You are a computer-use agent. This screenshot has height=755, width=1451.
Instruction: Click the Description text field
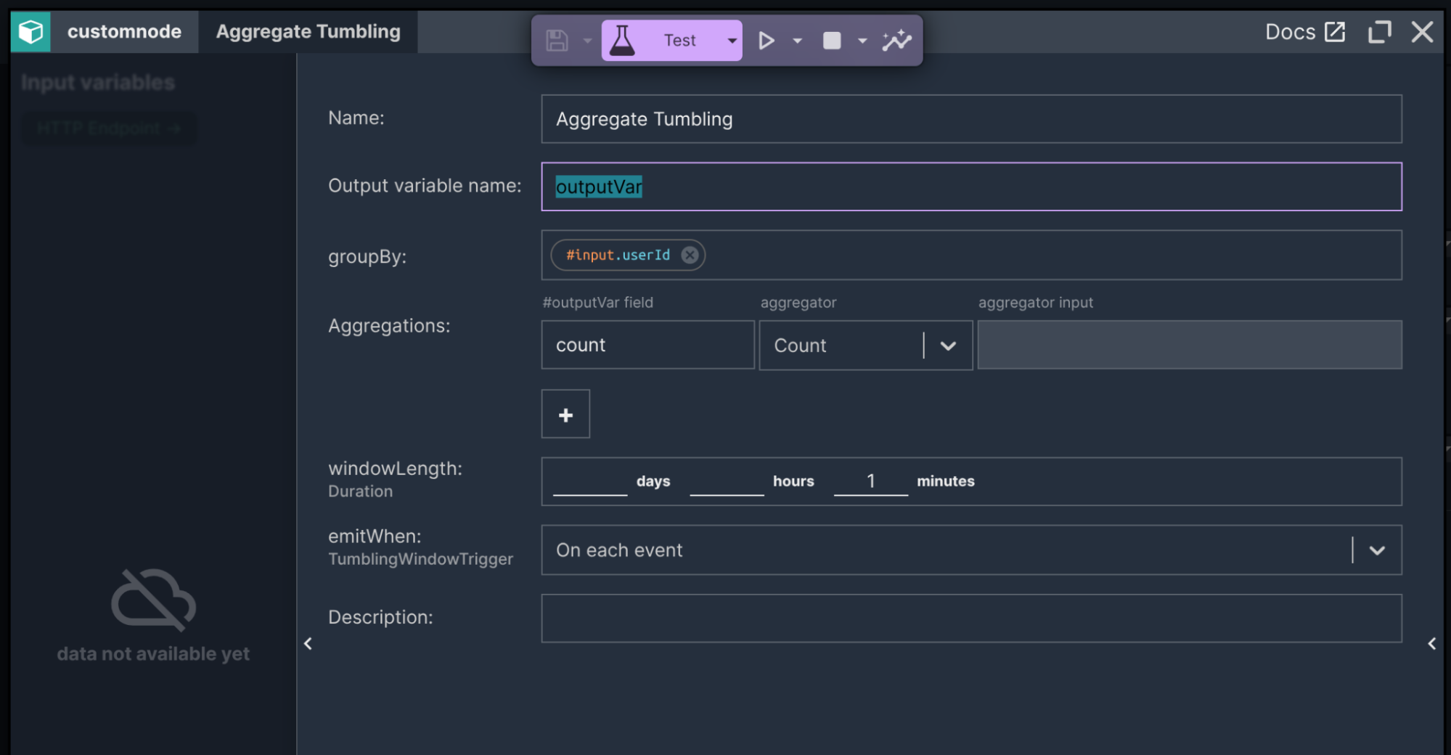pyautogui.click(x=970, y=619)
